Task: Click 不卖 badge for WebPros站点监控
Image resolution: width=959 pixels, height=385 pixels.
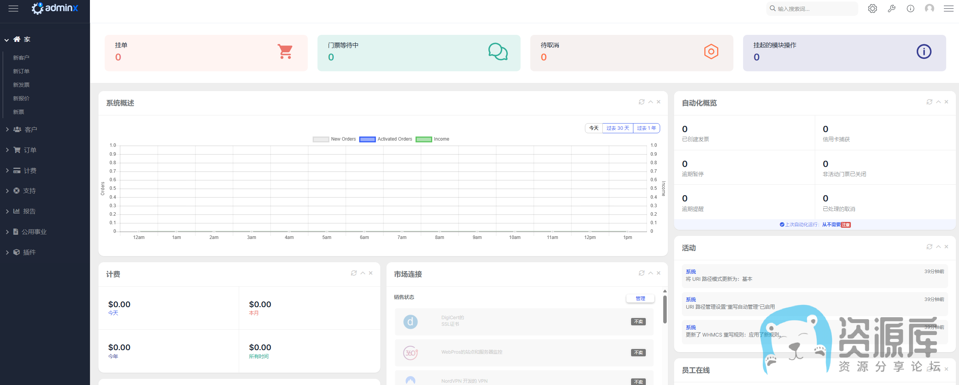Action: (x=638, y=352)
